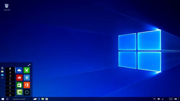Open the Adobe Creative Cloud tile
The height and width of the screenshot is (101, 180).
(19, 78)
